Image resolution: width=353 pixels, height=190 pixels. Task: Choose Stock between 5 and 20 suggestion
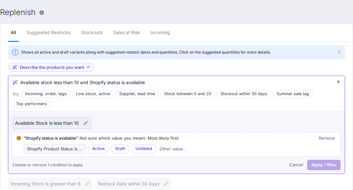coord(188,94)
